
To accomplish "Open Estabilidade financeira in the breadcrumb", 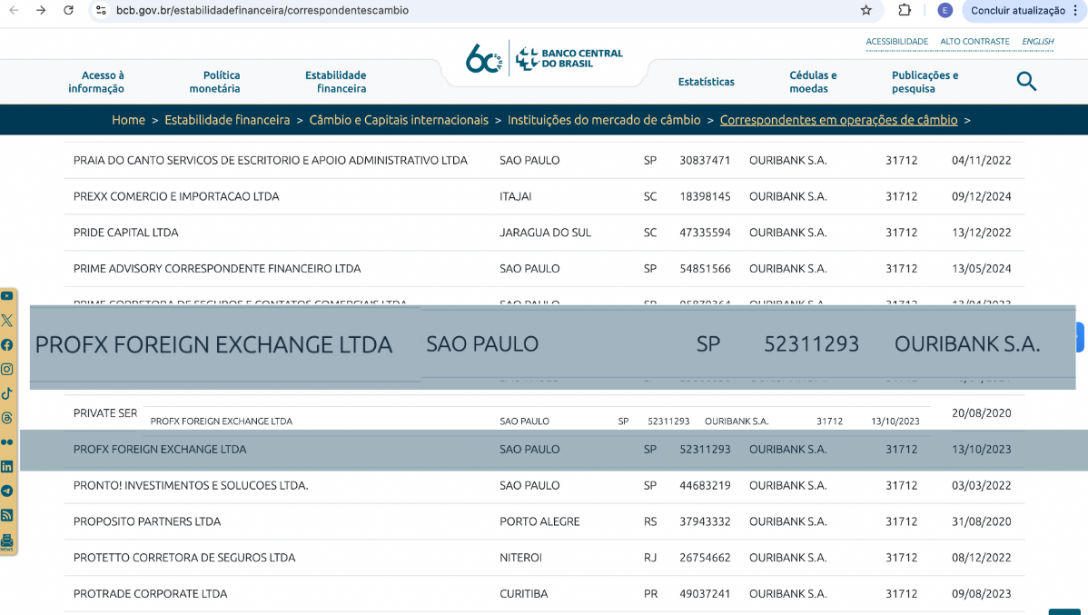I will click(227, 120).
